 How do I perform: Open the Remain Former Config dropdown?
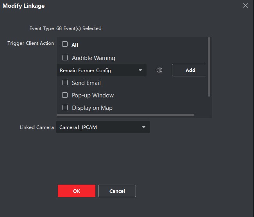(x=101, y=71)
